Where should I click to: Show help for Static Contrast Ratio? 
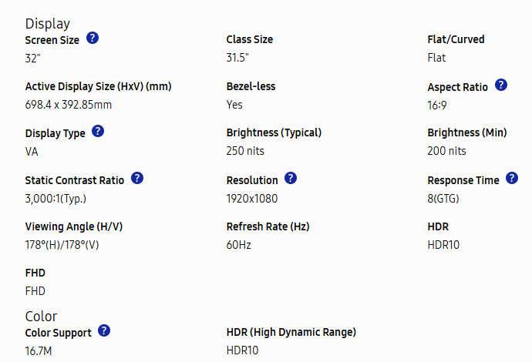(x=137, y=178)
